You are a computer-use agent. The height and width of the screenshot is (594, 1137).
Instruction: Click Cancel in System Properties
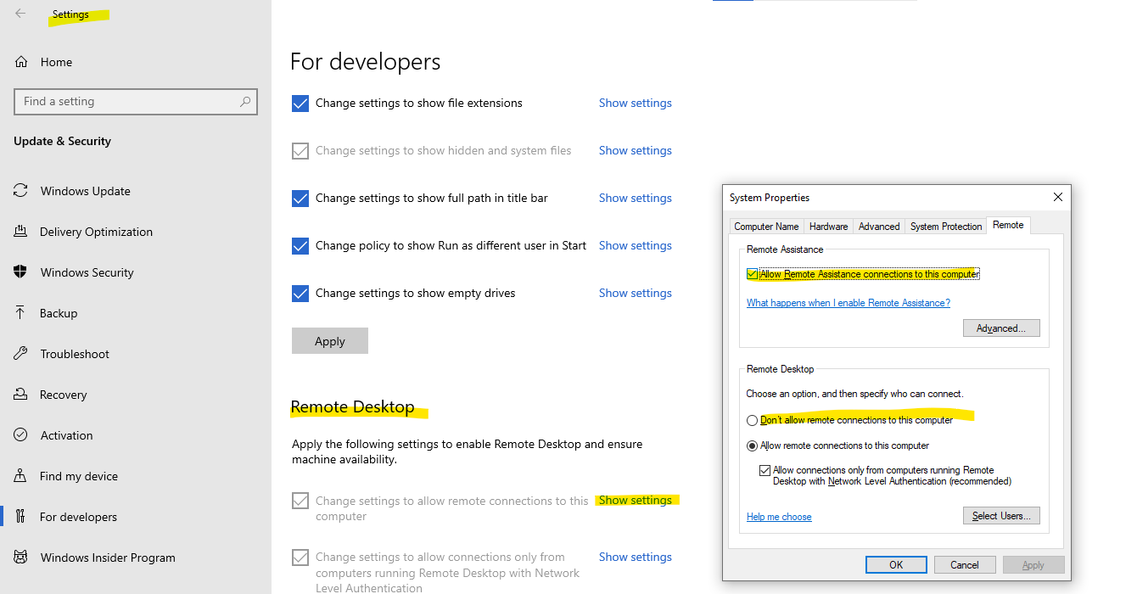point(965,565)
